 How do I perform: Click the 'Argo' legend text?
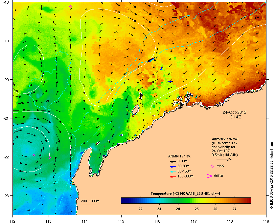(220, 166)
